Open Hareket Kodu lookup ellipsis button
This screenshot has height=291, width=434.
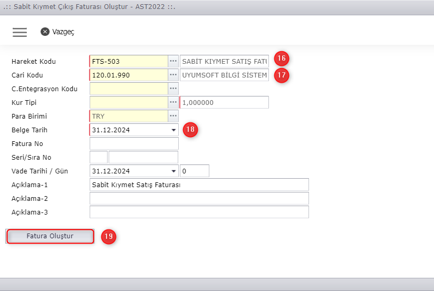[173, 61]
